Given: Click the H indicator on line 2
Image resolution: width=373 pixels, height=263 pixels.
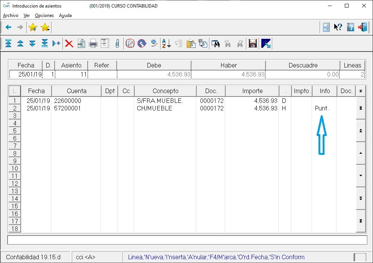Looking at the screenshot, I should [x=284, y=108].
